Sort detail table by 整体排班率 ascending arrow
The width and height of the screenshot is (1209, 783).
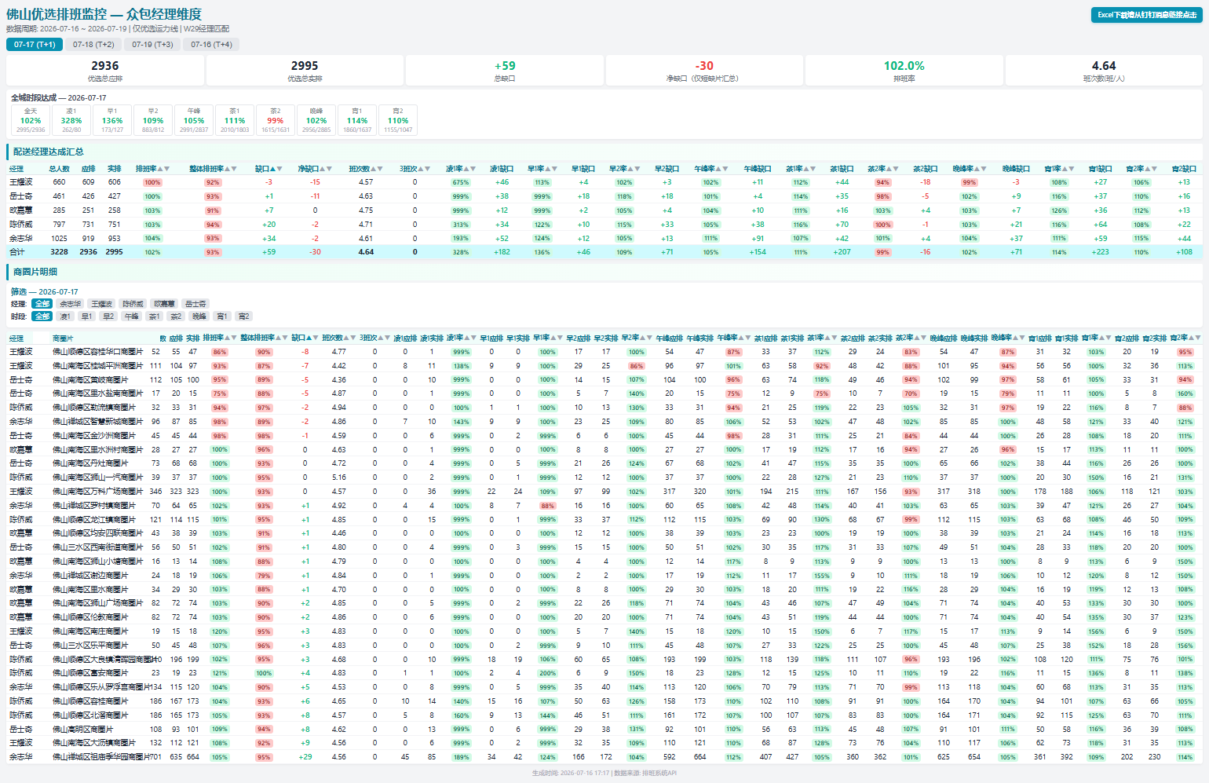coord(279,338)
